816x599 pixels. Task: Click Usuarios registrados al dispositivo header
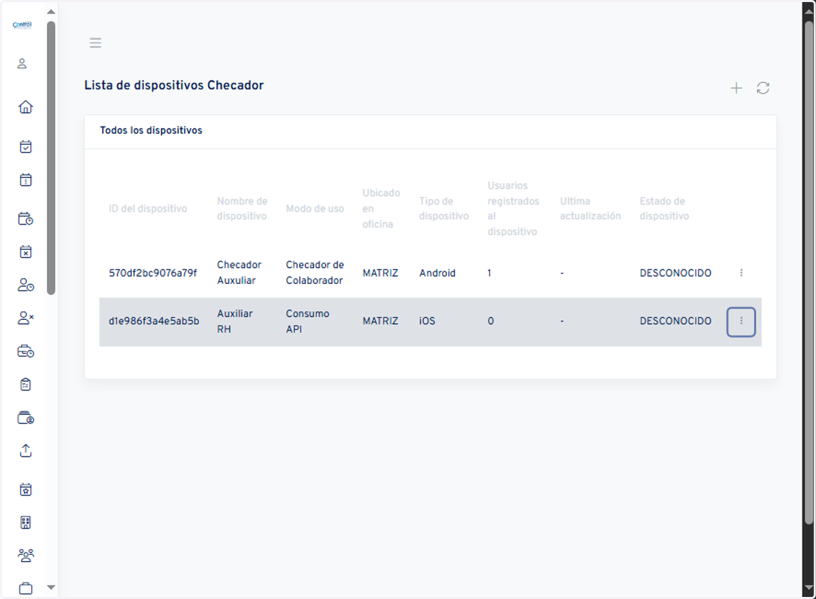pos(513,208)
